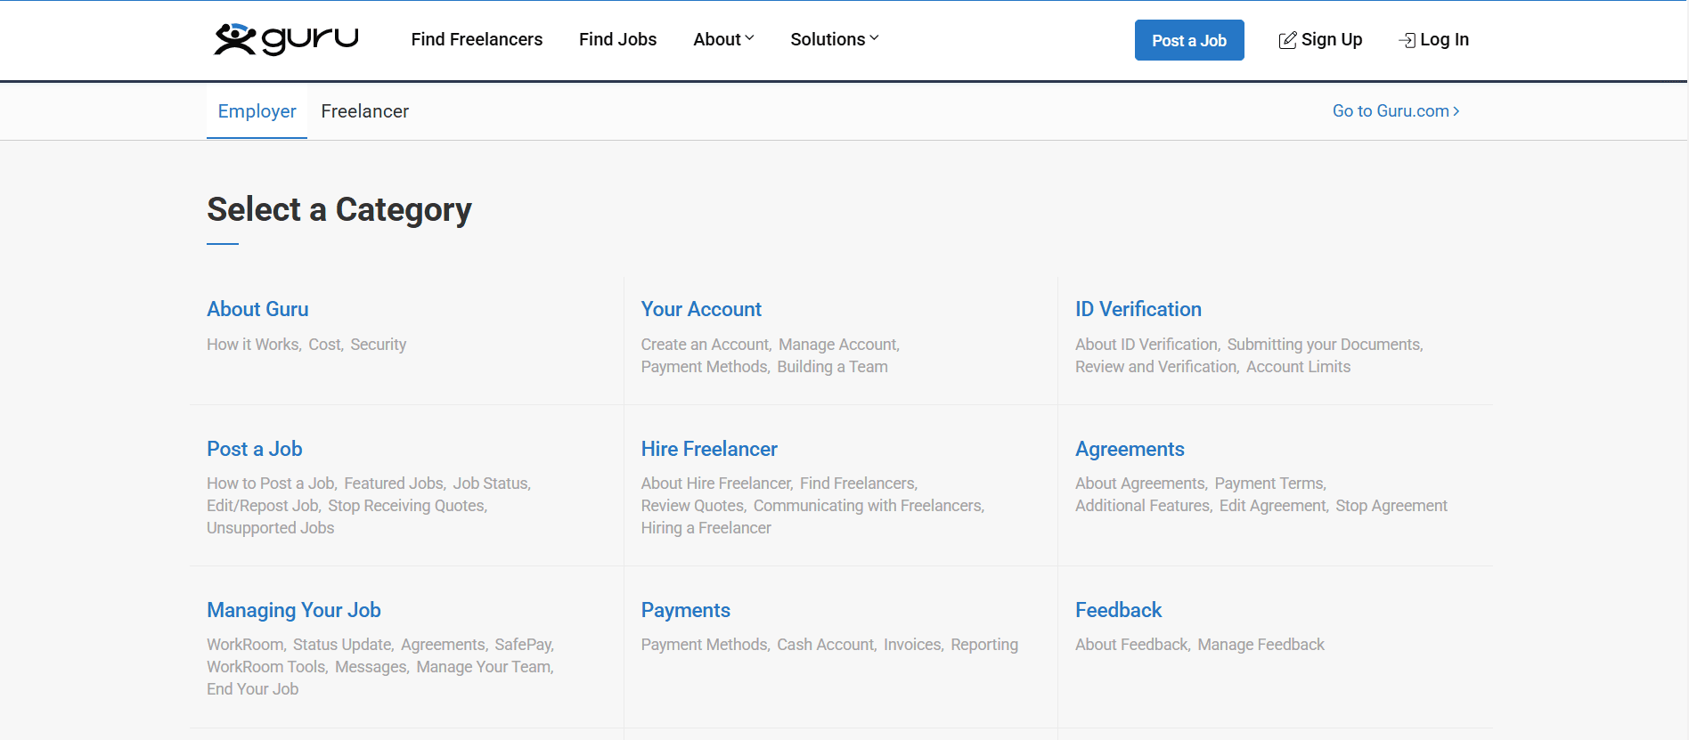Click the End Your Job topic
This screenshot has width=1689, height=740.
[x=252, y=689]
